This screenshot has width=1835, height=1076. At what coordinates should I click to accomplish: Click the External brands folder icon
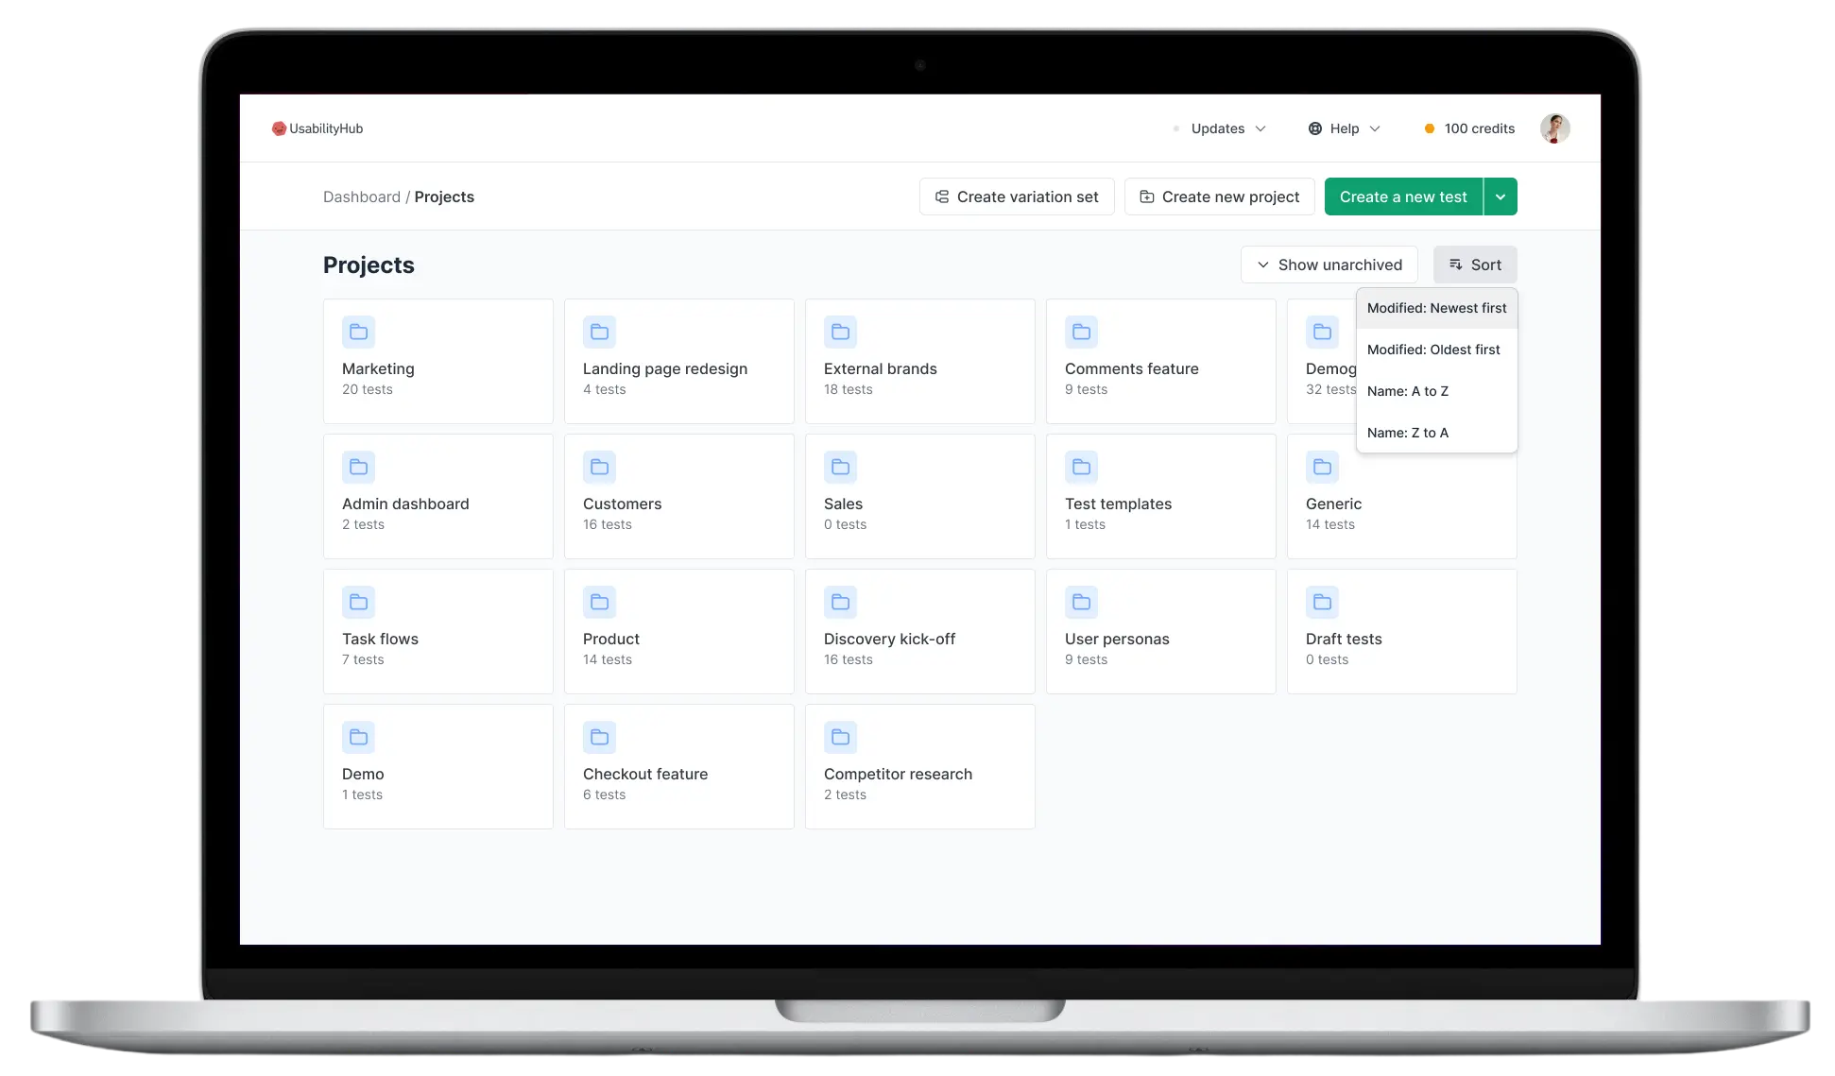(x=840, y=332)
